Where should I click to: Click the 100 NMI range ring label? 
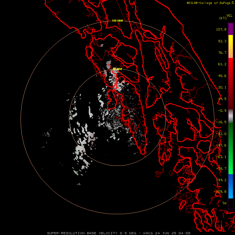[x=117, y=21]
